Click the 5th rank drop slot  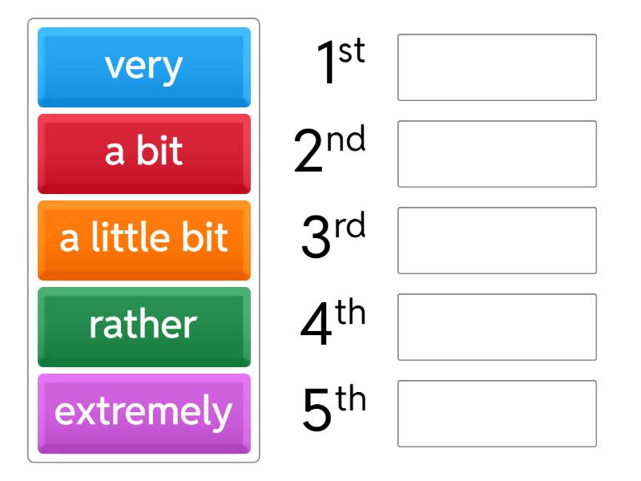pyautogui.click(x=497, y=414)
